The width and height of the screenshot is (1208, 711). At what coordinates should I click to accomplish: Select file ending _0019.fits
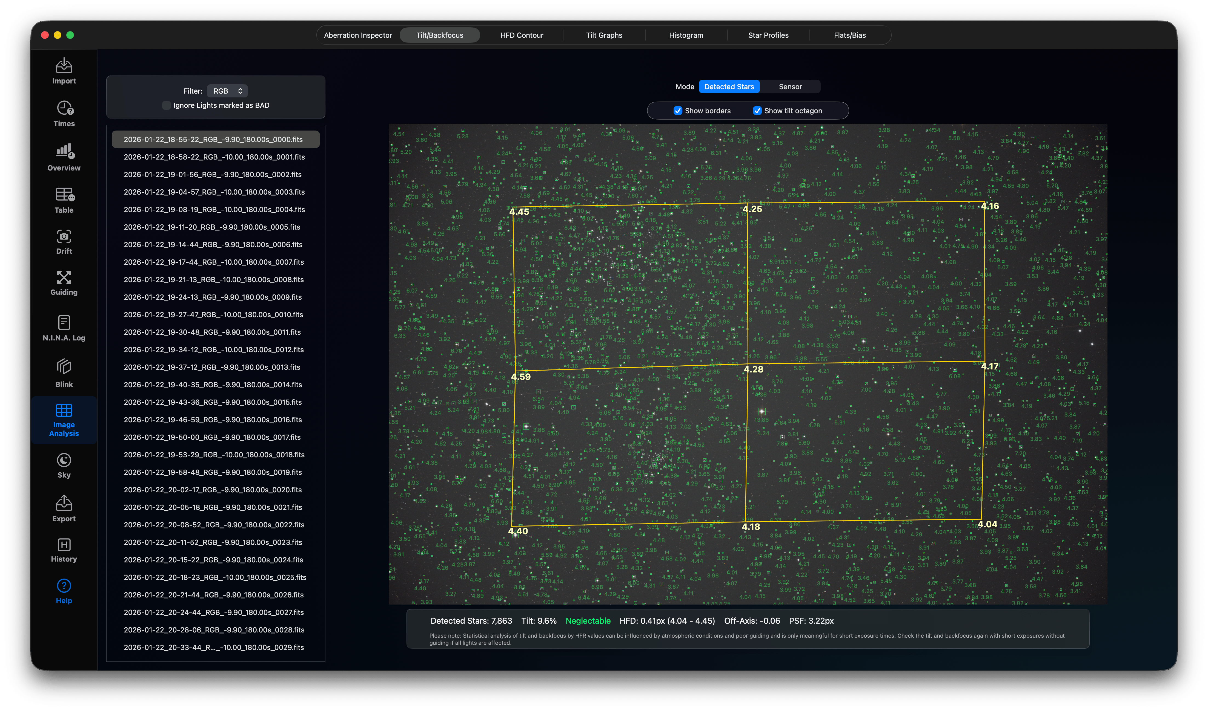pos(216,472)
